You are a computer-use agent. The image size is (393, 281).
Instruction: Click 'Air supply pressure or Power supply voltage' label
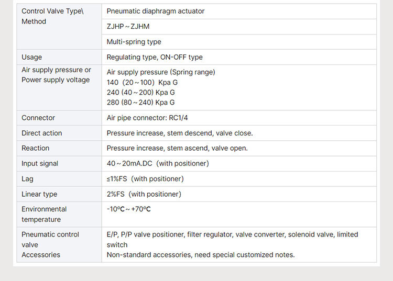[57, 75]
